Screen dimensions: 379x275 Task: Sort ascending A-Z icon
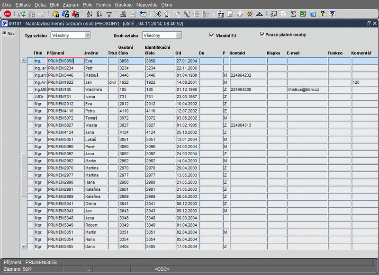[x=90, y=14]
